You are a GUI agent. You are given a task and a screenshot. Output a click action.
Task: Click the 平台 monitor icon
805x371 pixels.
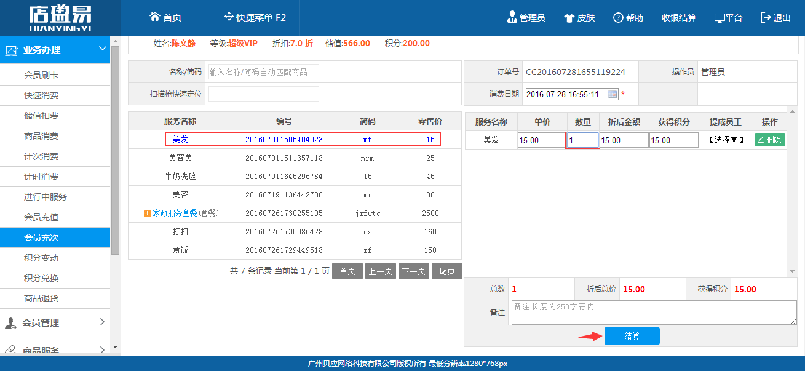[x=720, y=18]
